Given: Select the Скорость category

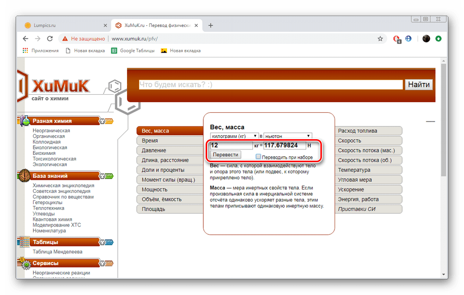Looking at the screenshot, I should point(368,141).
